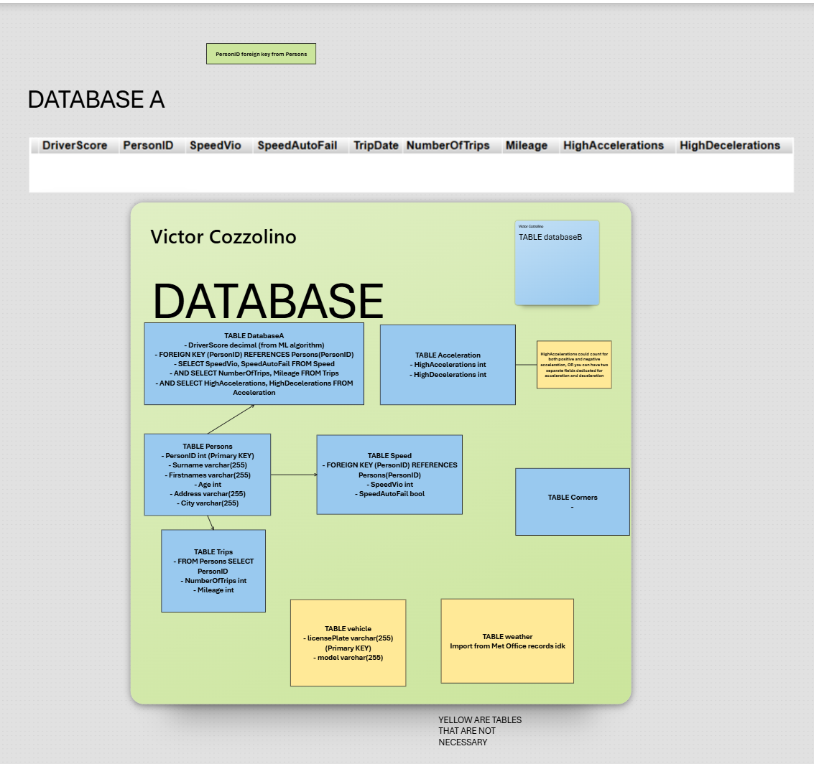Select the 'TABLE databaseB' sticky note
814x764 pixels.
pyautogui.click(x=557, y=263)
